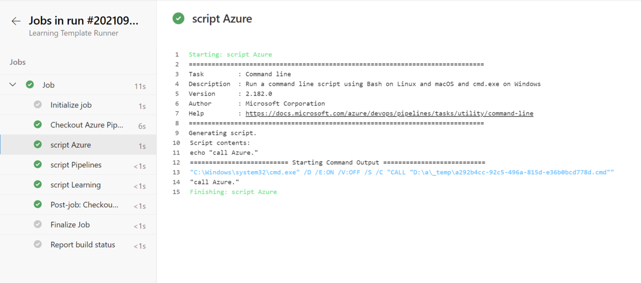Click the Learning Template Runner pipeline name
Image resolution: width=641 pixels, height=283 pixels.
[x=74, y=33]
